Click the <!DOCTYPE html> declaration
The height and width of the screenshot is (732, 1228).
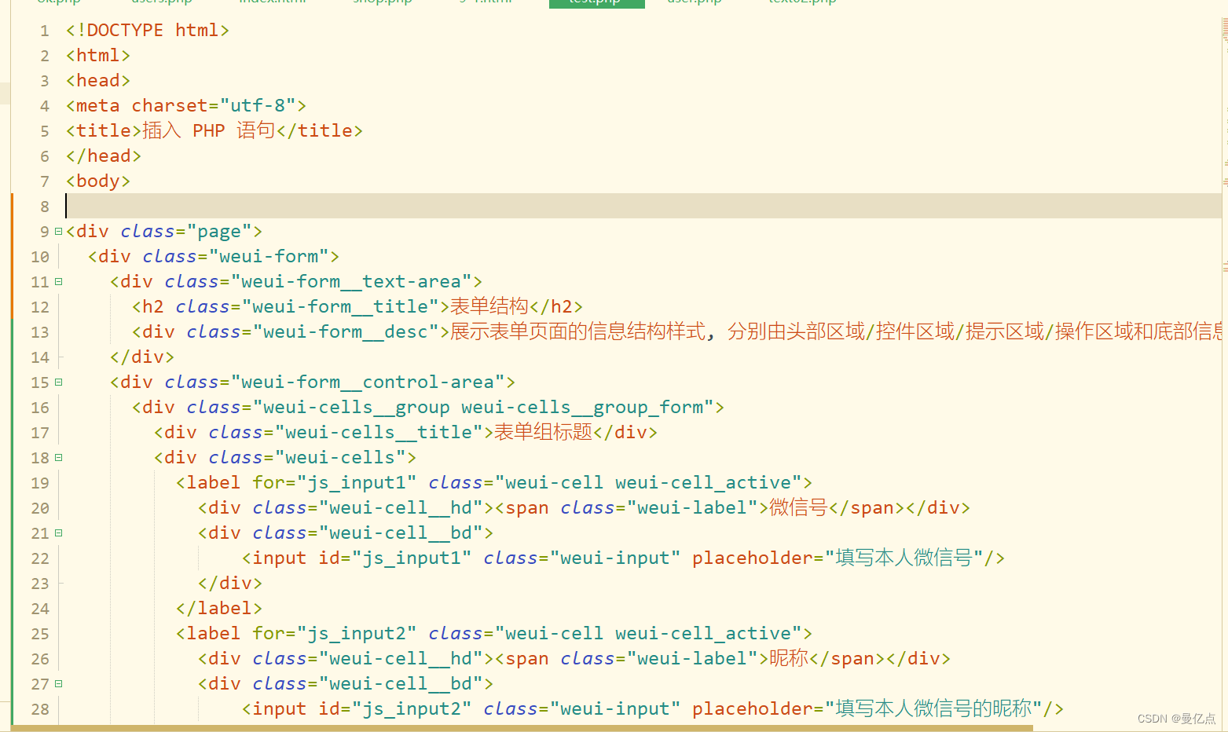click(148, 31)
